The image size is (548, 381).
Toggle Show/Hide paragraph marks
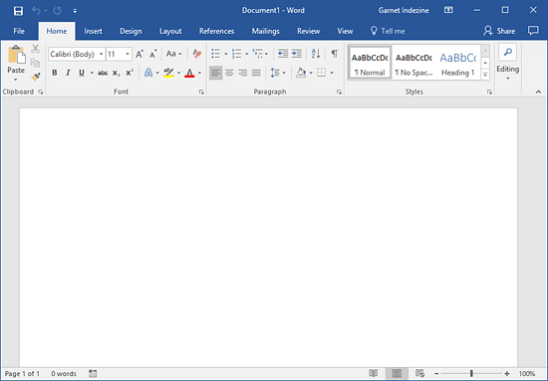pyautogui.click(x=334, y=54)
